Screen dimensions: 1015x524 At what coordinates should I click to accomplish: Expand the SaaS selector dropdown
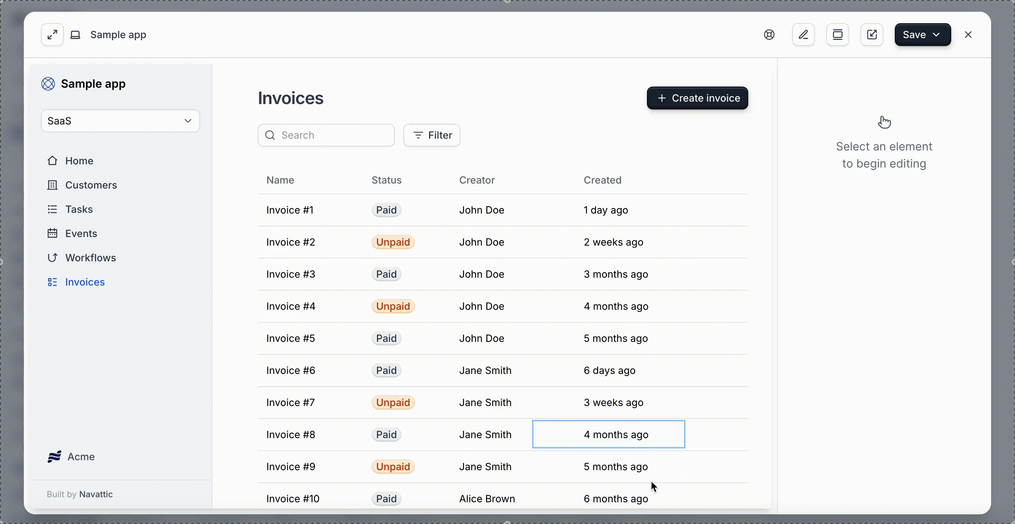(120, 121)
